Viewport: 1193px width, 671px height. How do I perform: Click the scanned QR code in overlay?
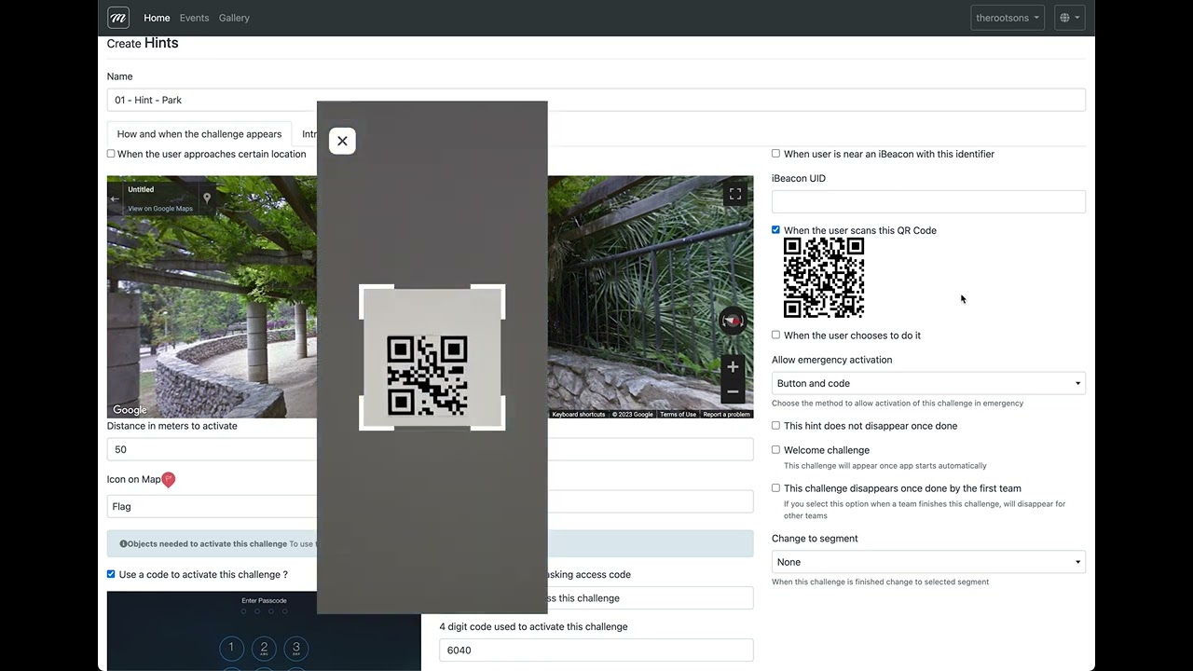point(427,375)
